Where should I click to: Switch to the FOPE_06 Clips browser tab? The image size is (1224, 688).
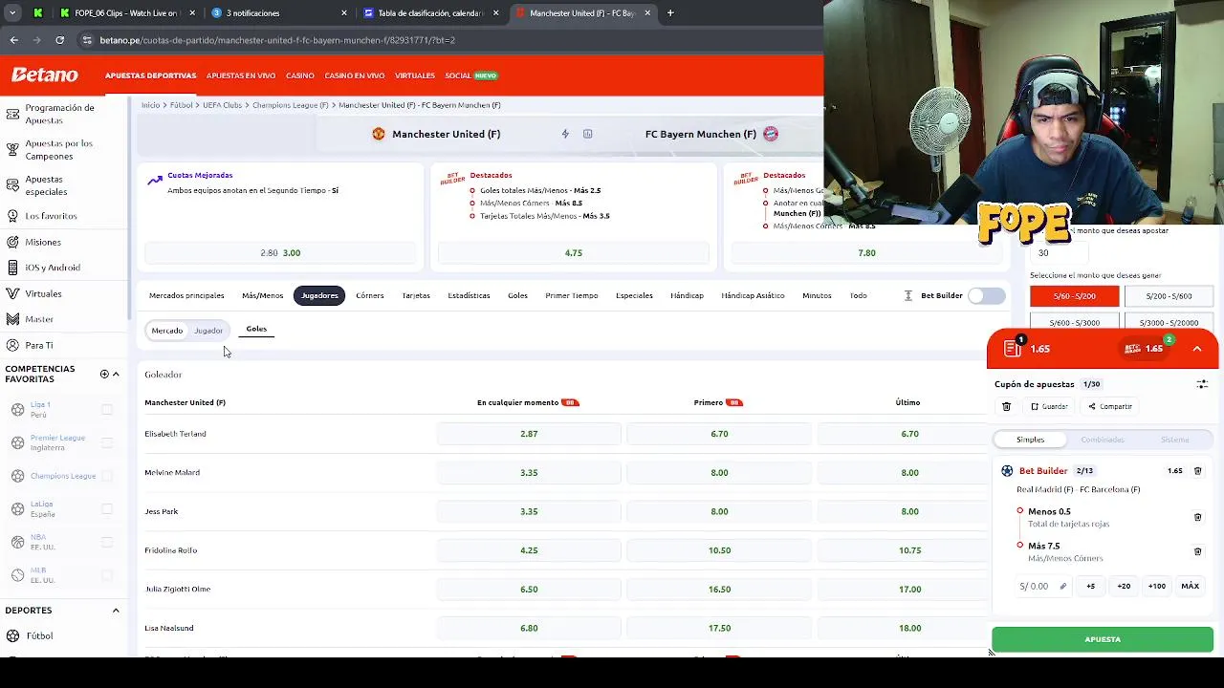pyautogui.click(x=125, y=13)
